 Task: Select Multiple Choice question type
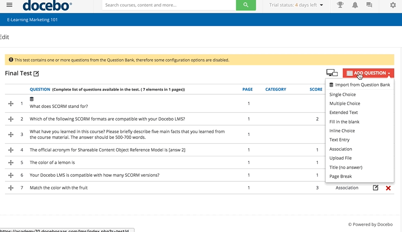pos(345,103)
